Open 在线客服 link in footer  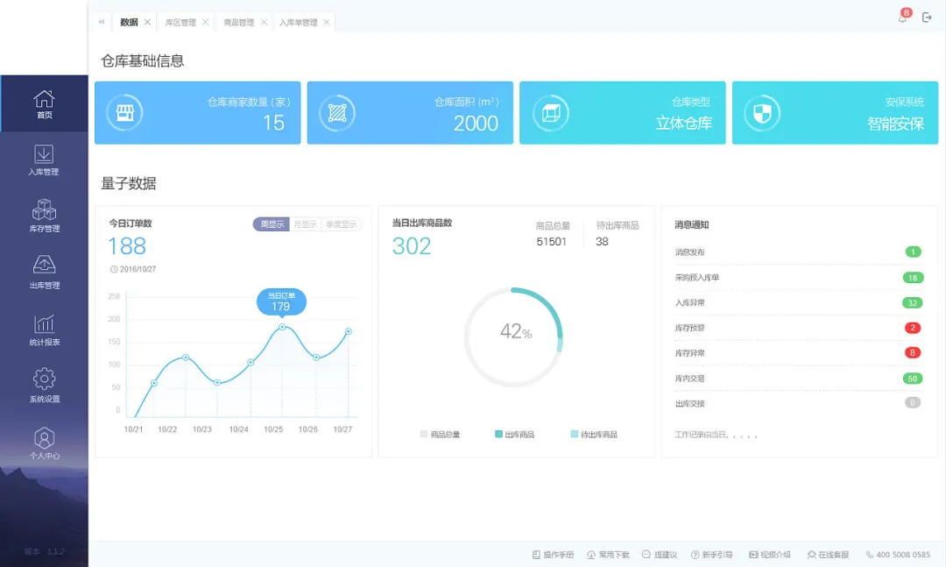828,555
